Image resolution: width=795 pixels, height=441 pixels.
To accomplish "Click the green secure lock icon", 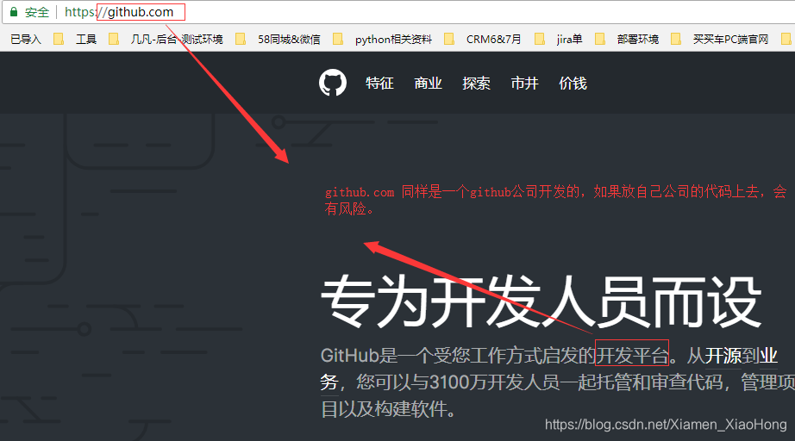I will [14, 12].
